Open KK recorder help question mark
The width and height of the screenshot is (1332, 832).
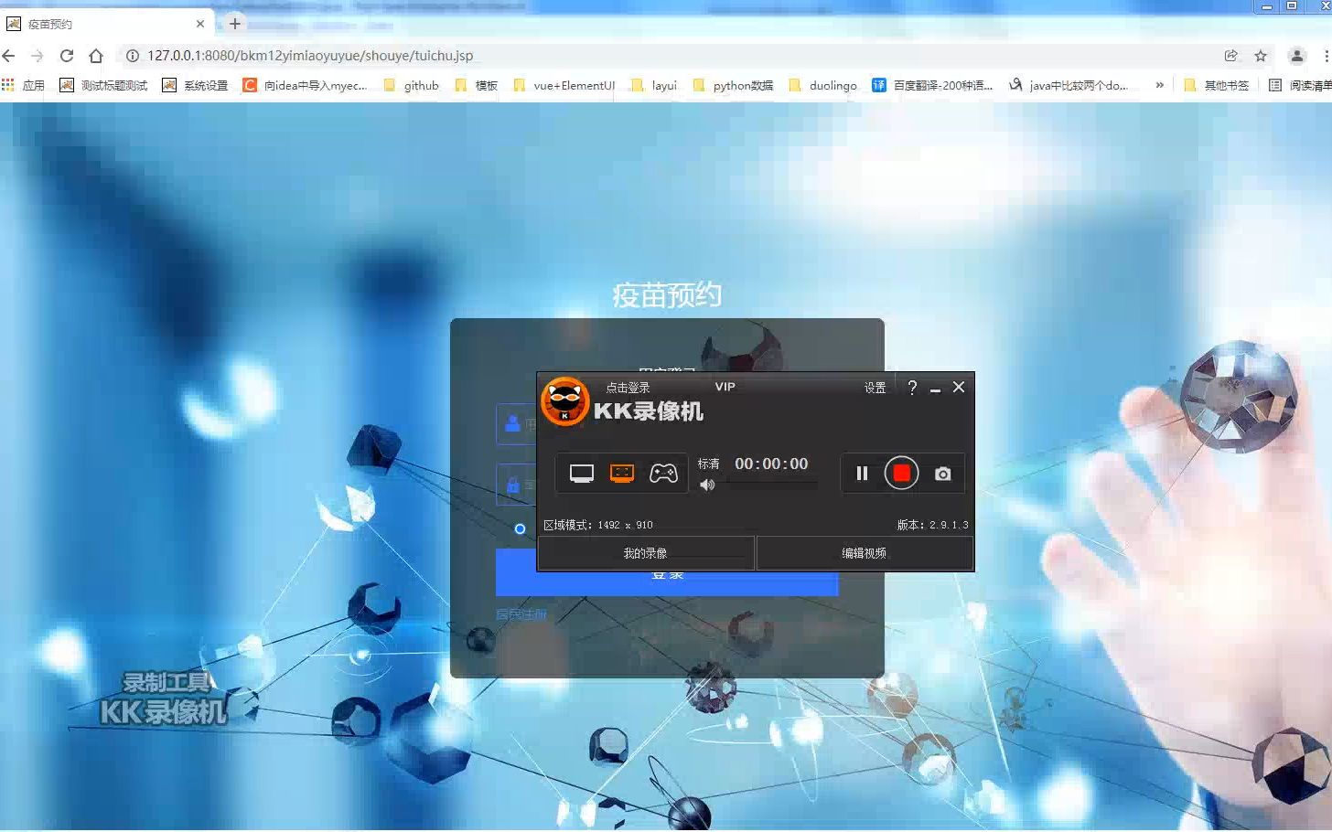tap(912, 388)
